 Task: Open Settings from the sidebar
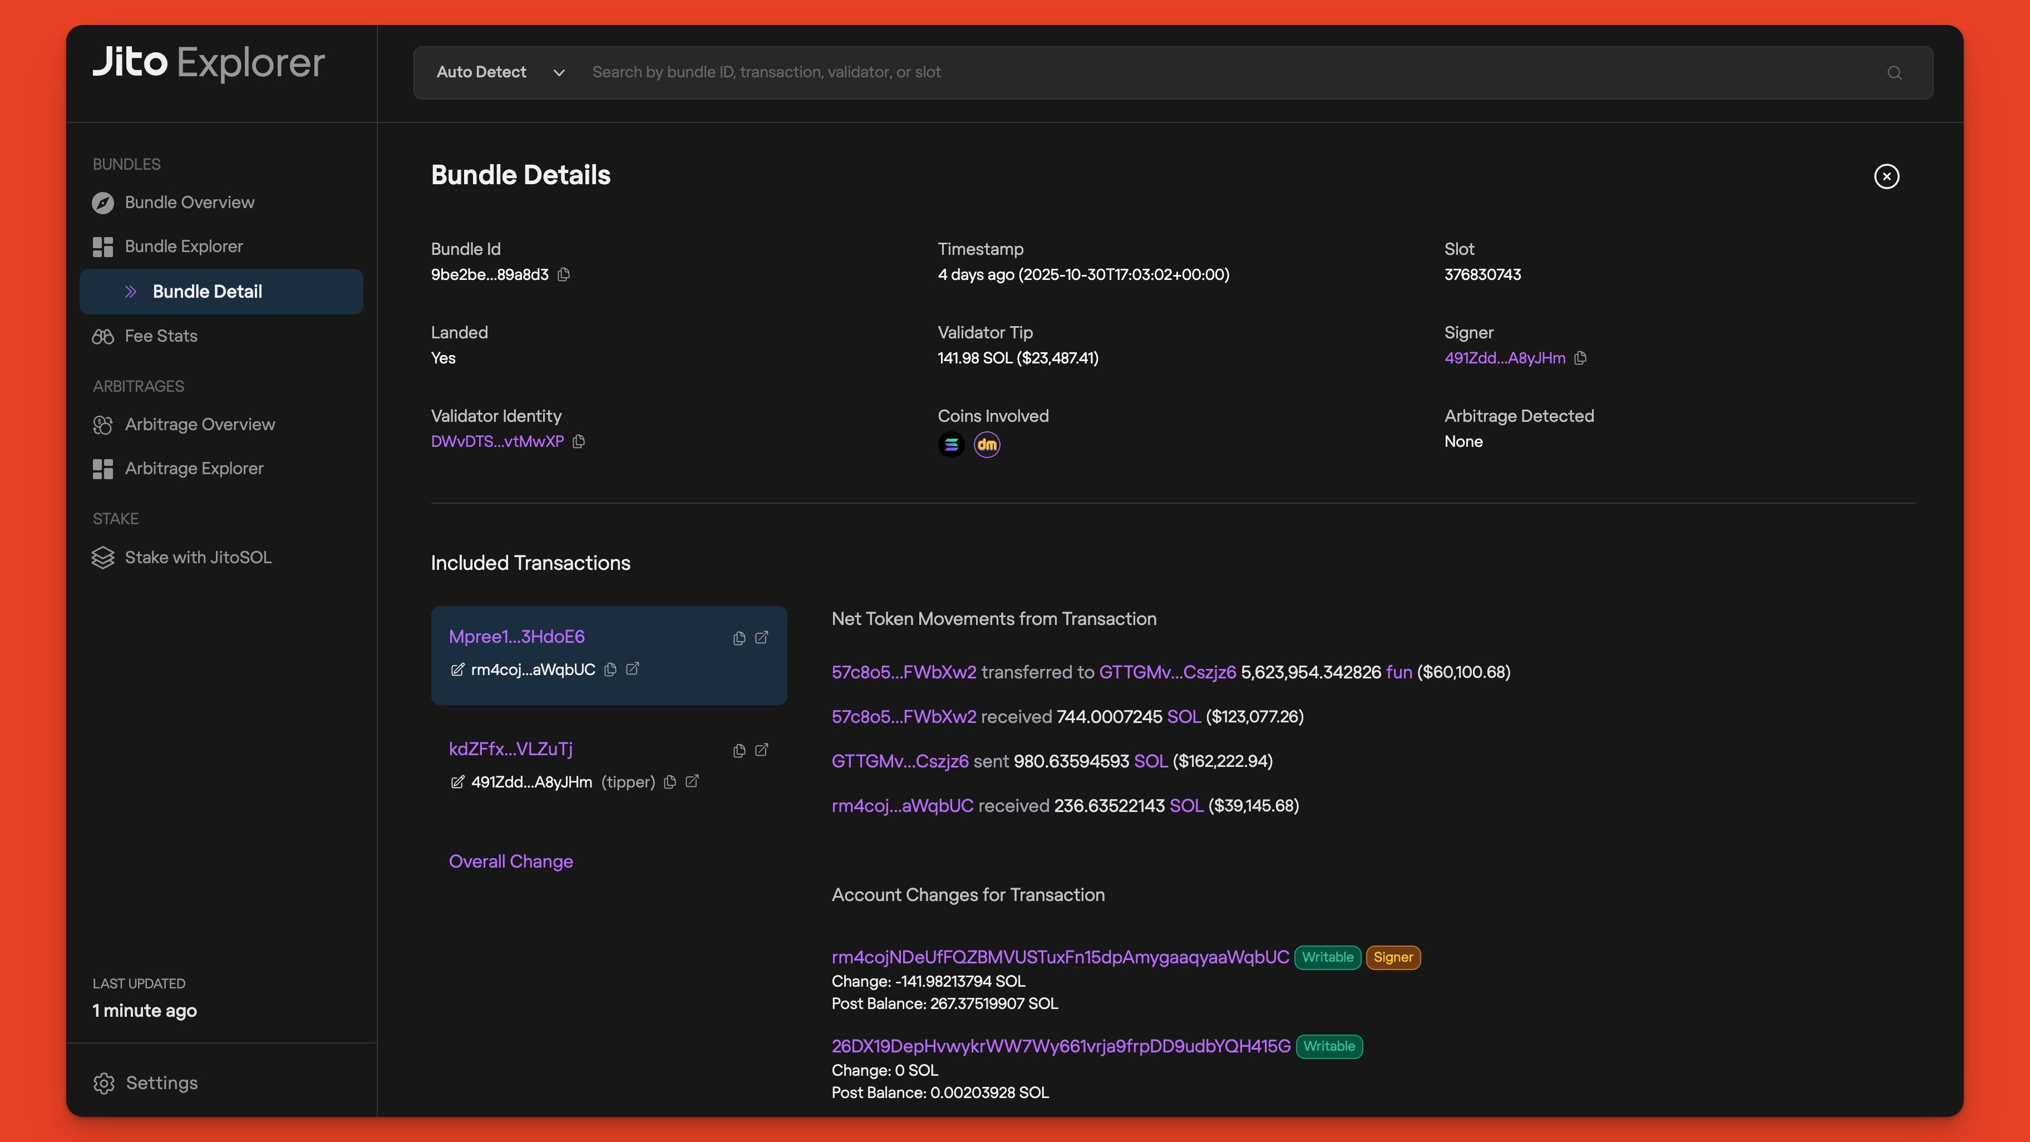(x=161, y=1083)
